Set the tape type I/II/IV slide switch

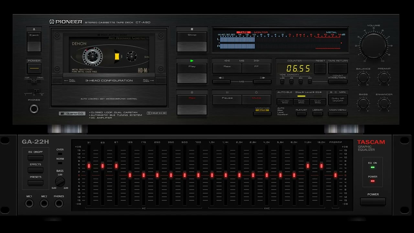[34, 92]
